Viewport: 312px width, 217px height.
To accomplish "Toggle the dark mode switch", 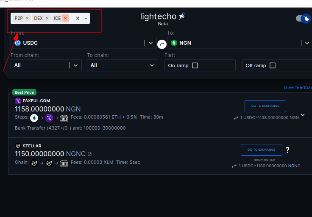I will click(304, 19).
